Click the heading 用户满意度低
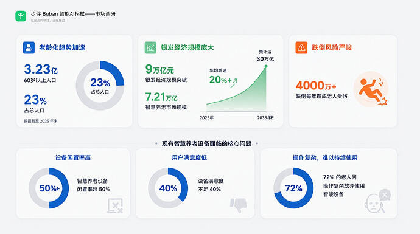Viewport: 420px width, 234px height. point(189,158)
